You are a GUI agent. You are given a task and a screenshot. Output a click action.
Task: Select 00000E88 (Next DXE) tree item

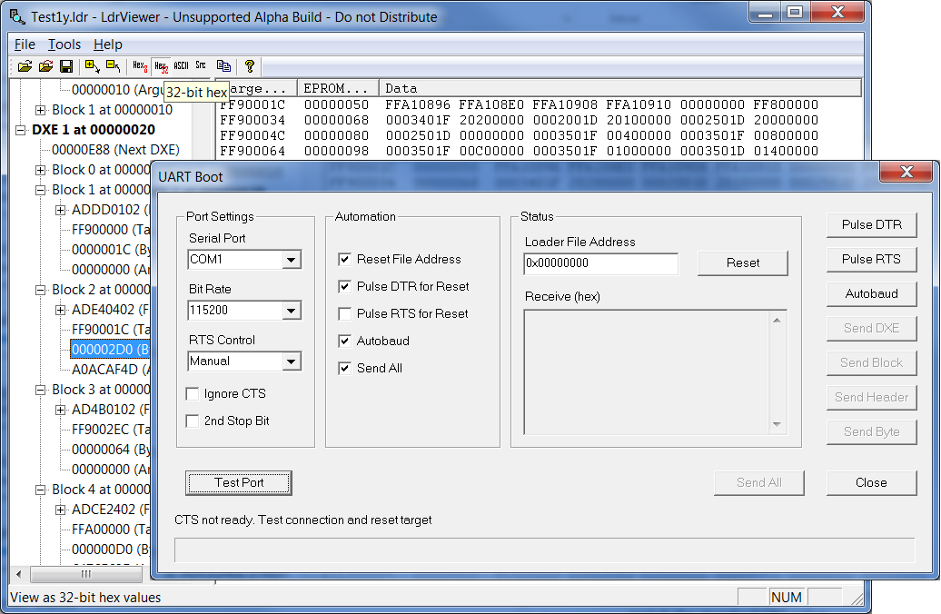tap(116, 150)
